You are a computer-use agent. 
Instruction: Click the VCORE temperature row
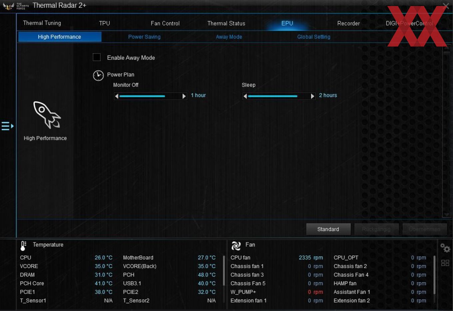click(66, 266)
